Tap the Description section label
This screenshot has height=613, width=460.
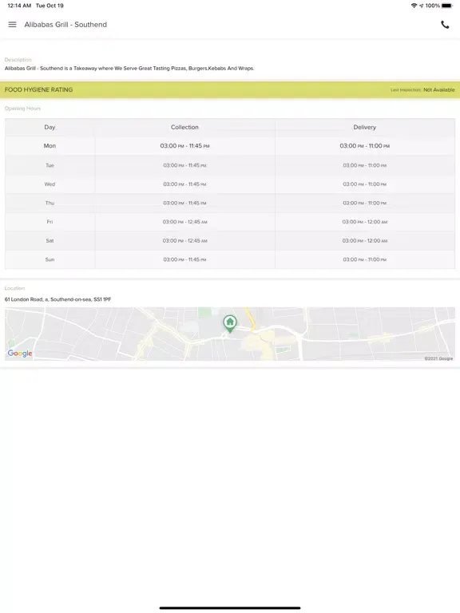click(x=18, y=59)
